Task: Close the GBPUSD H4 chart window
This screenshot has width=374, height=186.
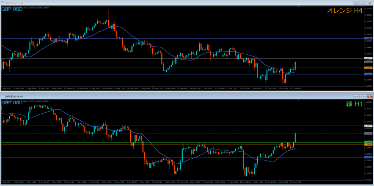Action: pyautogui.click(x=369, y=3)
